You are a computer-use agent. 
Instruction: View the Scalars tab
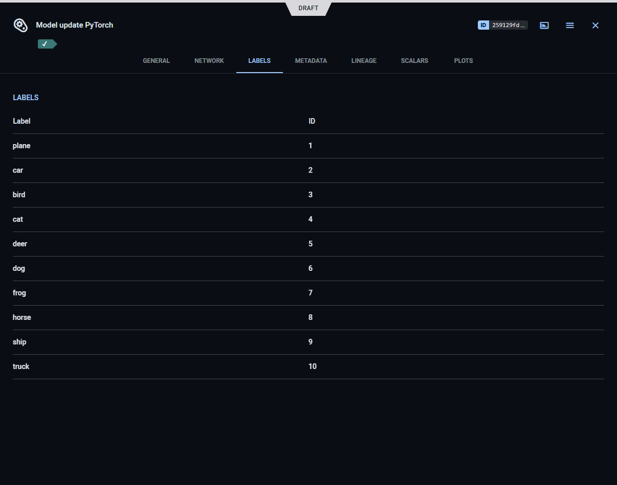click(x=414, y=61)
